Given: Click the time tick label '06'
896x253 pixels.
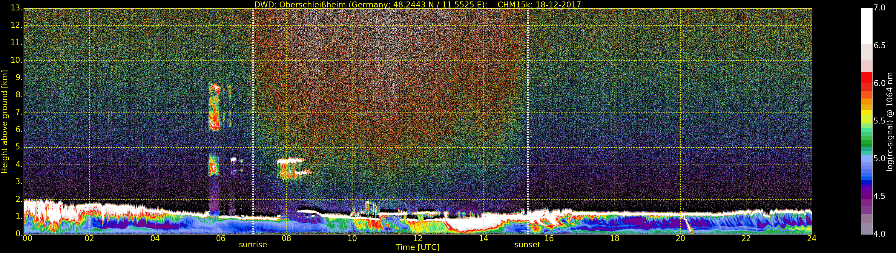Looking at the screenshot, I should [220, 238].
